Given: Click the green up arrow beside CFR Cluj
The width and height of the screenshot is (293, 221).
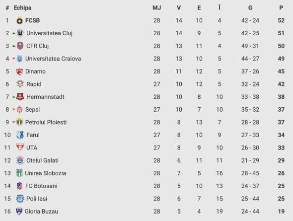Looking at the screenshot, I should pos(13,46).
